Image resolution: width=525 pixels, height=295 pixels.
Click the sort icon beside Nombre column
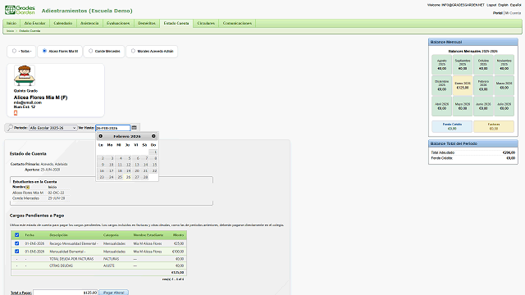tap(28, 187)
